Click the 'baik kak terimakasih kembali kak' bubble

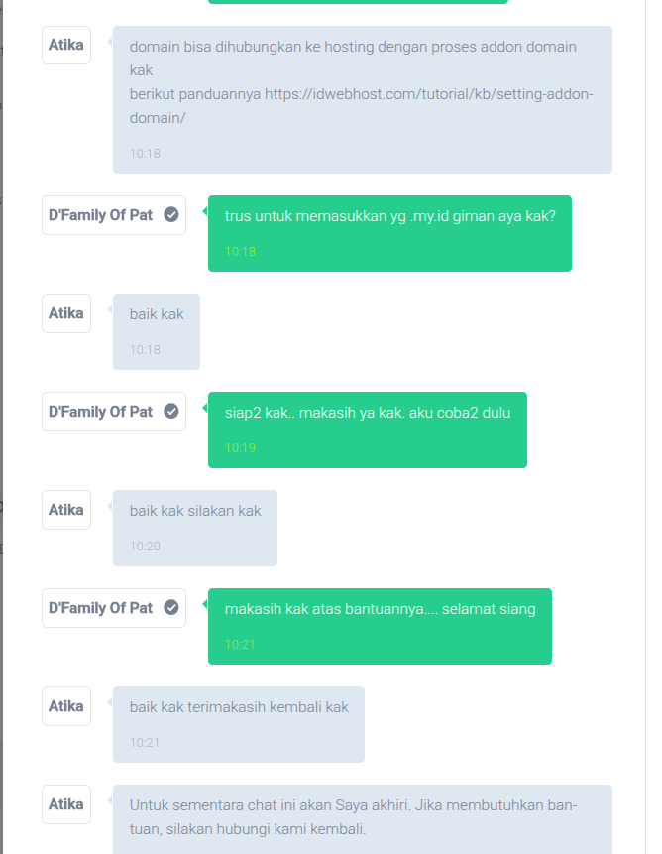(x=238, y=724)
